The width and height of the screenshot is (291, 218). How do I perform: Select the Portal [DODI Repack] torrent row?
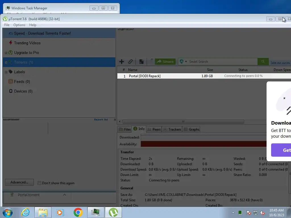[x=204, y=76]
